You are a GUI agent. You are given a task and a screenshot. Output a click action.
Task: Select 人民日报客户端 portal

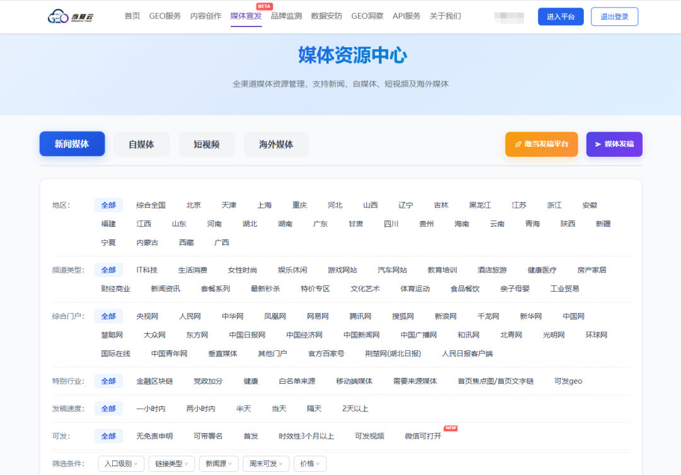[467, 353]
